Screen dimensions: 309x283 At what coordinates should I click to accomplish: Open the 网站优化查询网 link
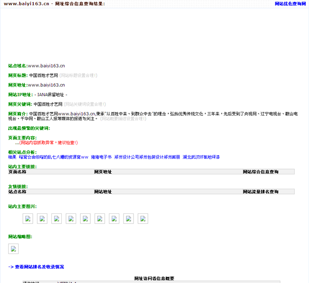coord(290,4)
